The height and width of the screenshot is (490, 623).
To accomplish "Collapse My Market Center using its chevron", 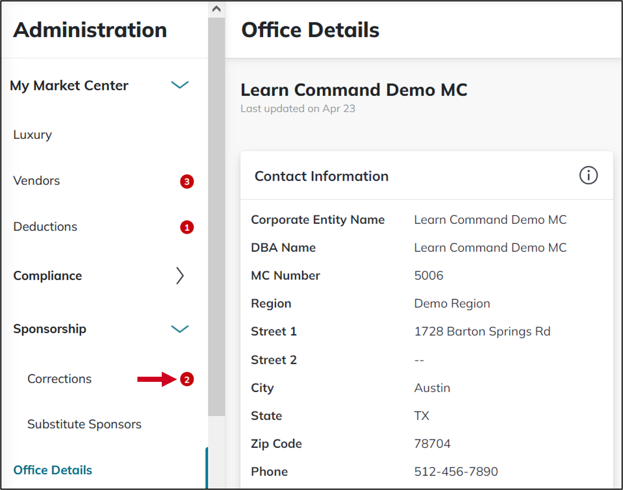I will 180,85.
